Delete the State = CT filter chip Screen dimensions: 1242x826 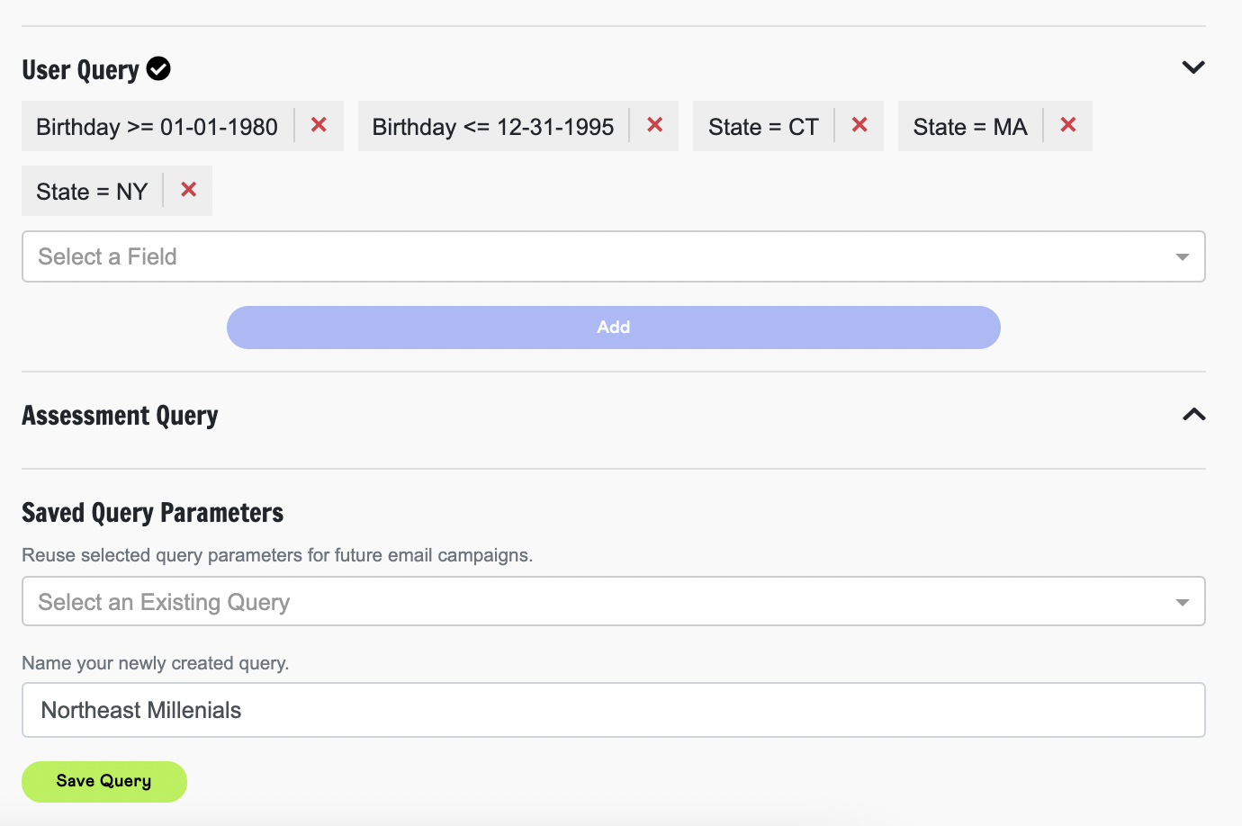pos(859,126)
